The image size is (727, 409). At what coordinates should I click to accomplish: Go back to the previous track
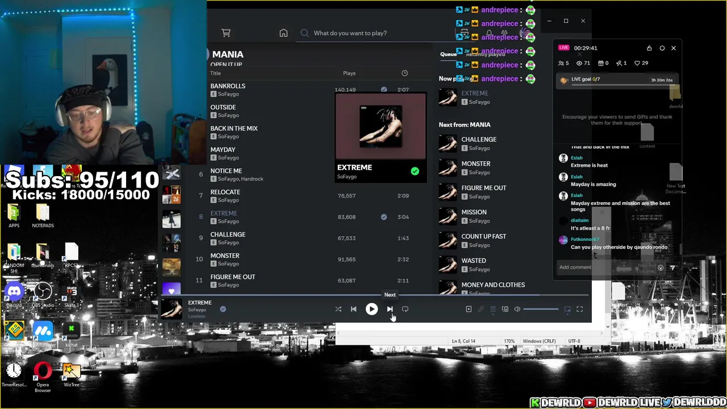click(353, 309)
